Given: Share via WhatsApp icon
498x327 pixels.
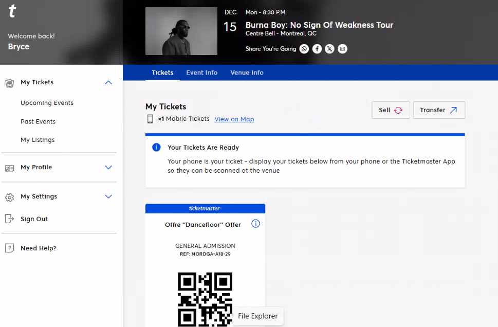Looking at the screenshot, I should (304, 49).
